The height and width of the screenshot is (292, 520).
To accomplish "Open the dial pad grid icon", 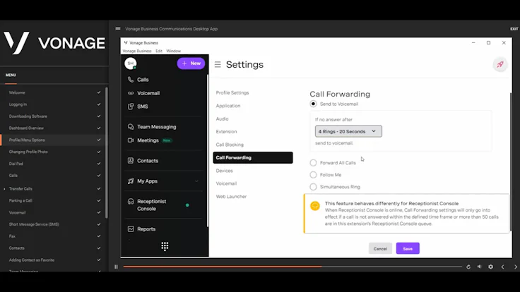I will click(165, 246).
